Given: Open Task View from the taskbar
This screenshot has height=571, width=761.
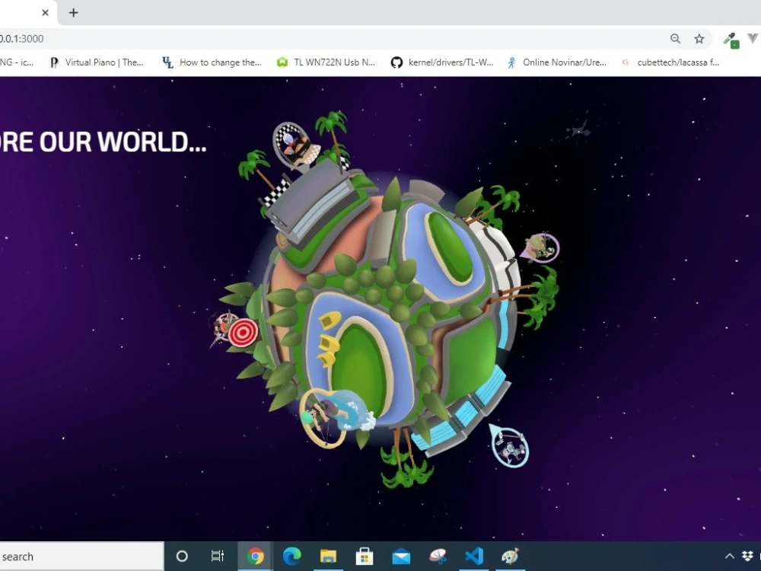Looking at the screenshot, I should point(218,557).
